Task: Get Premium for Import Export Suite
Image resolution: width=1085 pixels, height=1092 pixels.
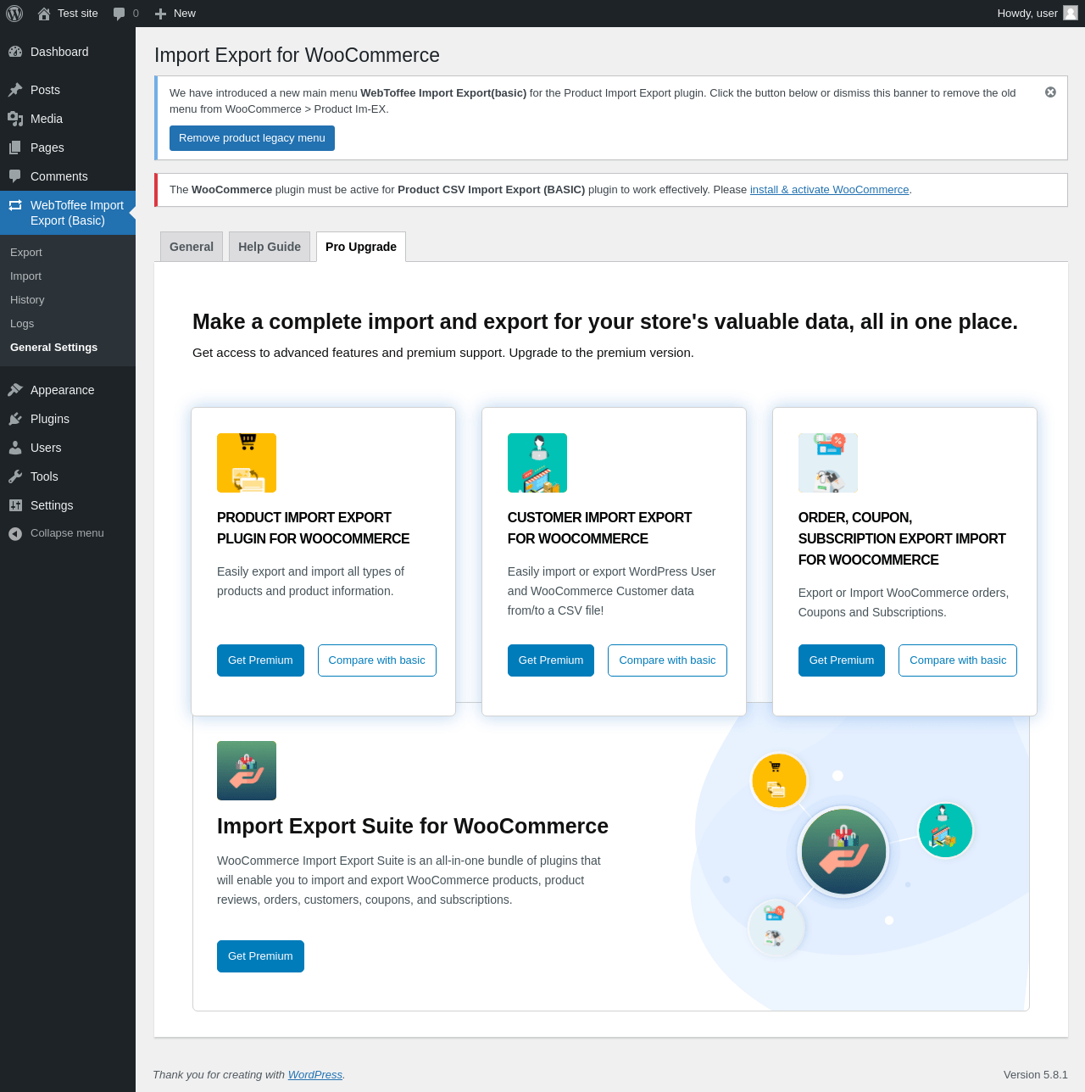Action: [260, 956]
